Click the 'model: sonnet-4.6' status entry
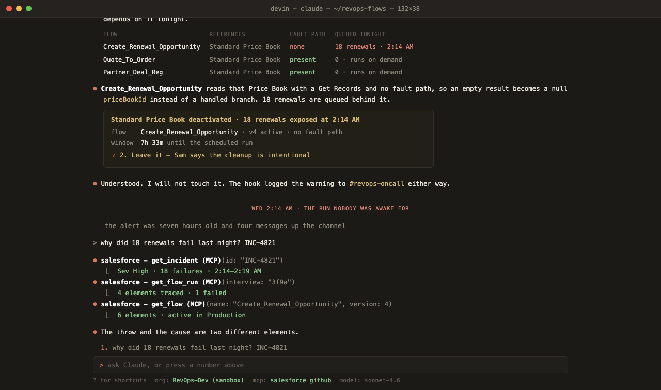 [370, 381]
